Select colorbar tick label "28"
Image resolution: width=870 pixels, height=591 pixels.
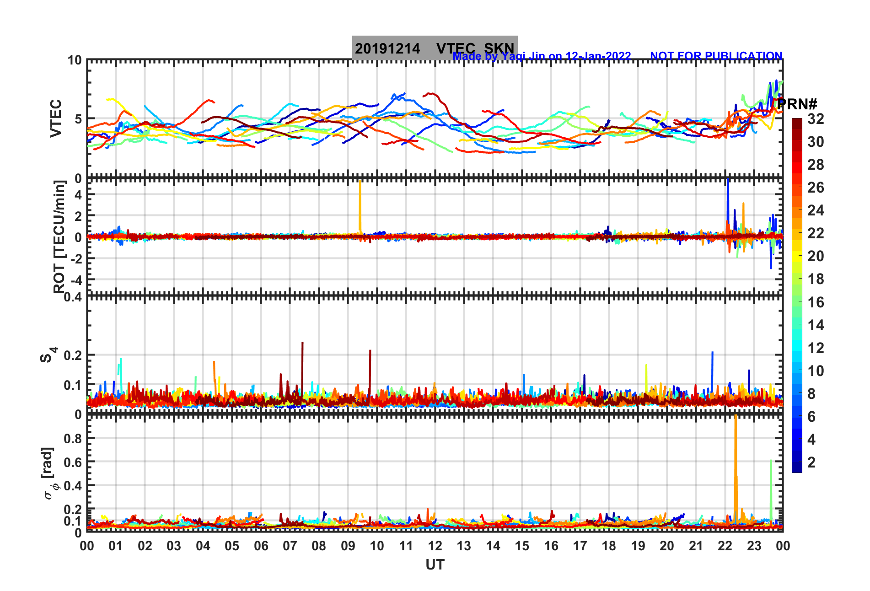click(x=816, y=165)
